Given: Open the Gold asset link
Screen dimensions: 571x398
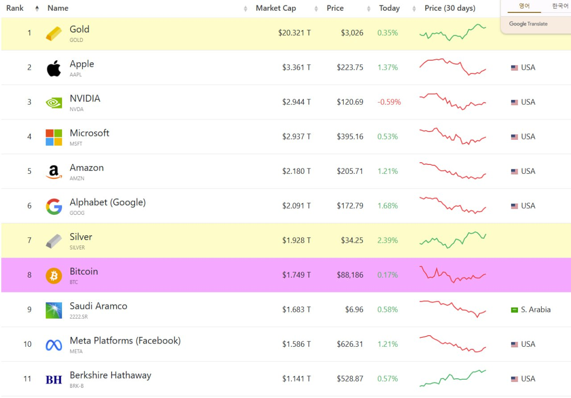Looking at the screenshot, I should (79, 29).
